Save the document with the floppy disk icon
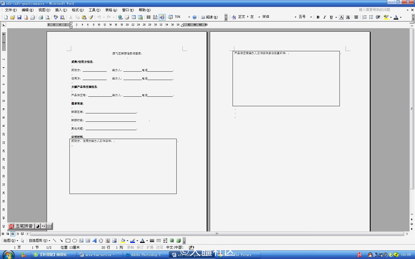Screen dimensions: 415x259 coord(19,17)
